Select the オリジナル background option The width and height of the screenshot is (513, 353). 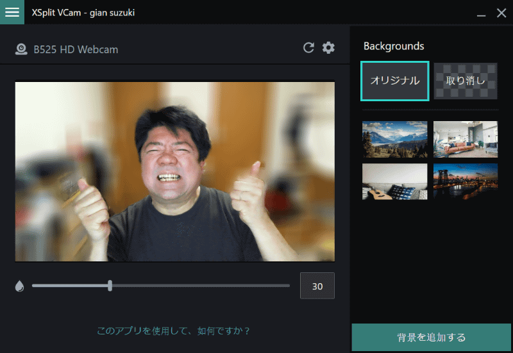(x=395, y=81)
